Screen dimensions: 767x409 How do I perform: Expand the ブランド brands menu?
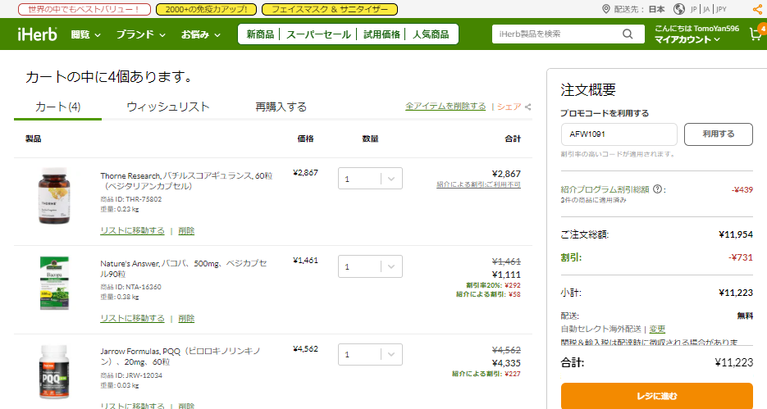click(140, 34)
